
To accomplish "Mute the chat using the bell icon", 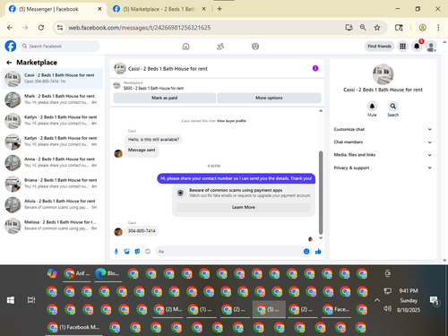I will tap(372, 106).
